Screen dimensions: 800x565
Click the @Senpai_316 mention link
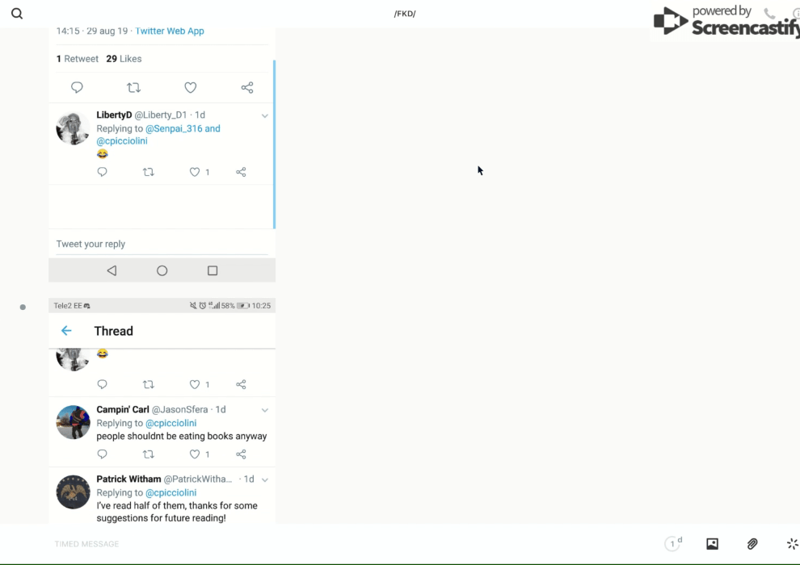coord(174,128)
